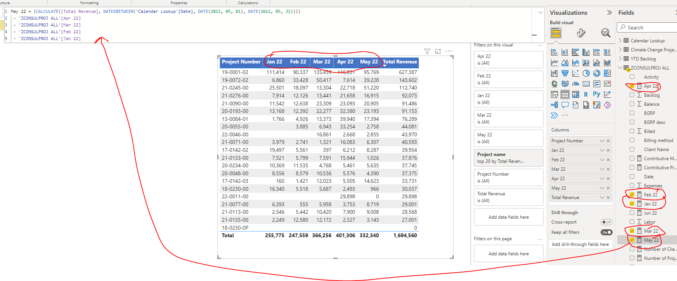677x281 pixels.
Task: Open the Total Revenue filter card
Action: click(x=508, y=197)
